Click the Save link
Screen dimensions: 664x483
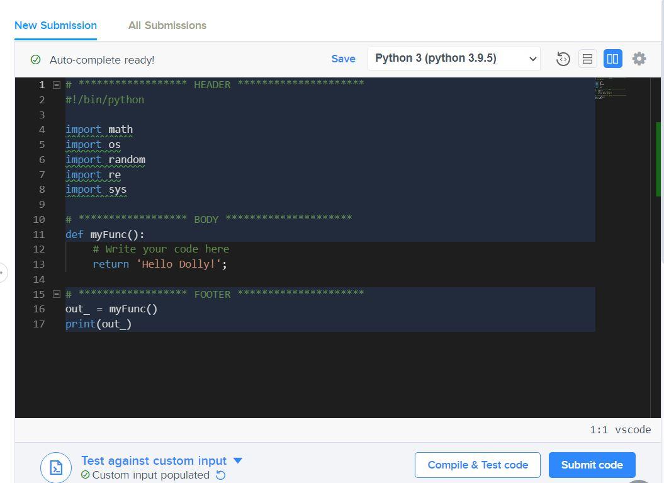(343, 59)
